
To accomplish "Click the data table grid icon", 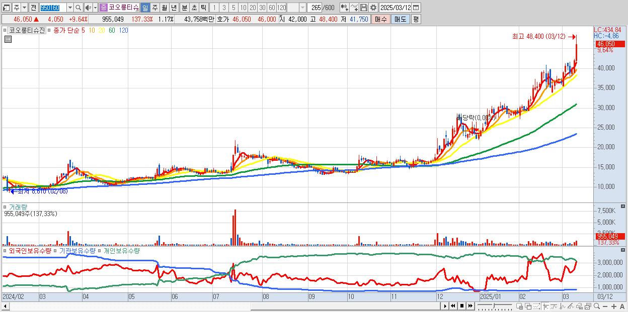I will 8,39.
